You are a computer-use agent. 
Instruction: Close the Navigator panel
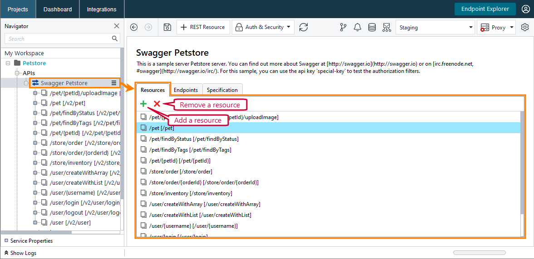click(117, 26)
